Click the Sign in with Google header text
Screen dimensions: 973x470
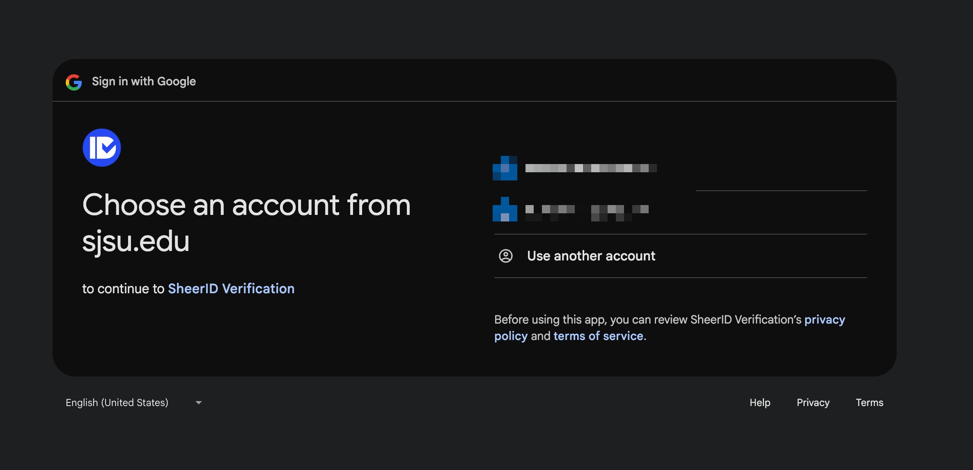tap(144, 82)
